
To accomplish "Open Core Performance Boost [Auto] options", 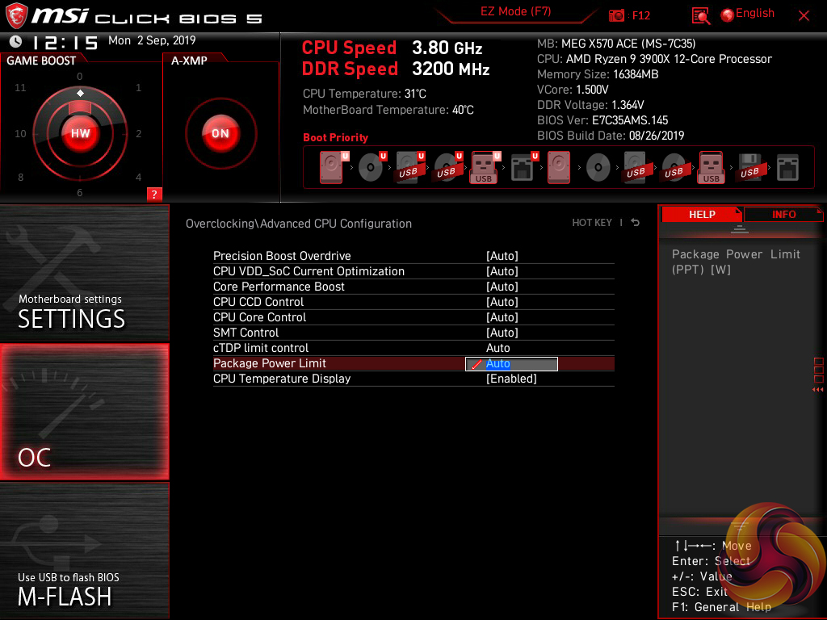I will pyautogui.click(x=502, y=287).
